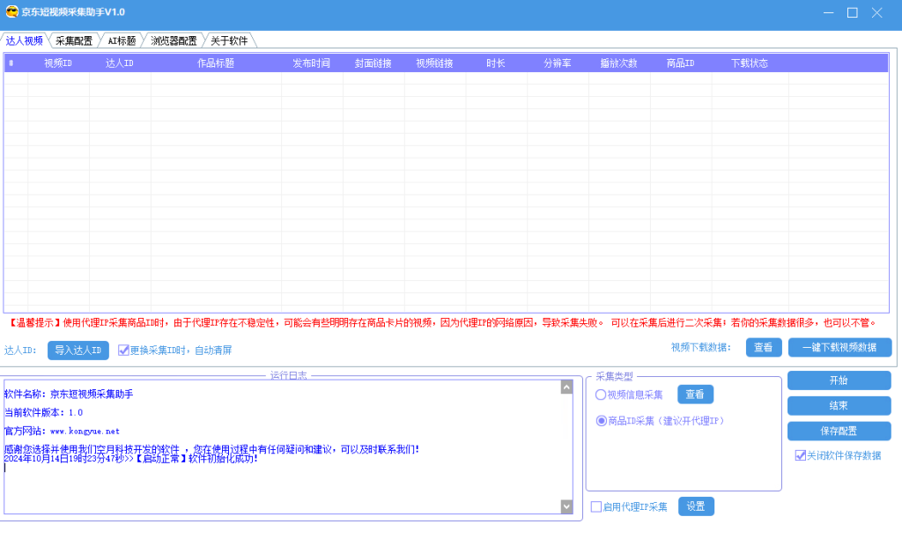Click the 开始 button
This screenshot has width=902, height=539.
click(839, 380)
